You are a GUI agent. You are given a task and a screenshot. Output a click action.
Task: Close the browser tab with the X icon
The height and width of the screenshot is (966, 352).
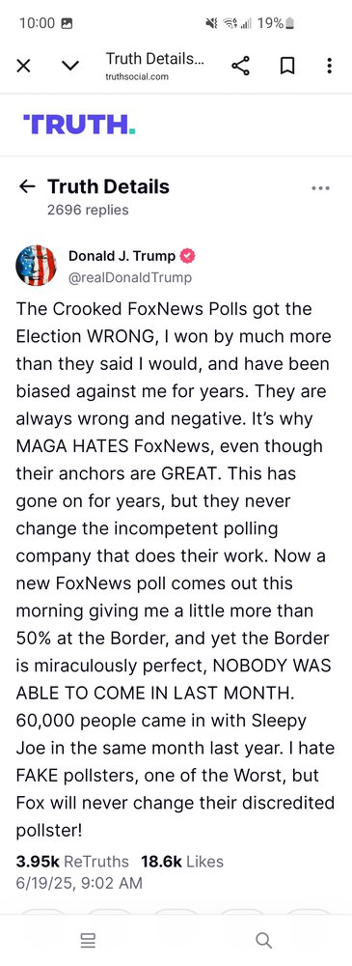click(x=23, y=66)
